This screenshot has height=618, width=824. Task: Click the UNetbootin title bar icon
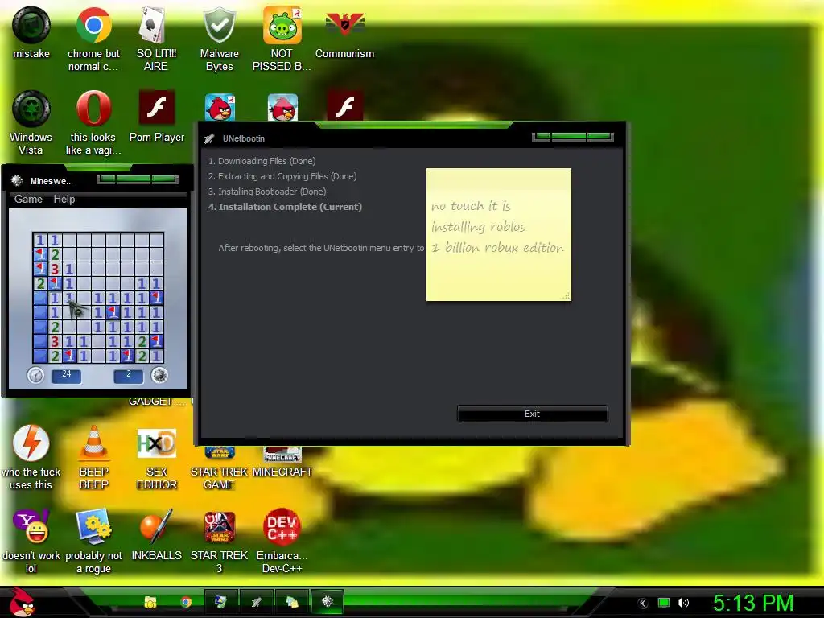[x=209, y=138]
